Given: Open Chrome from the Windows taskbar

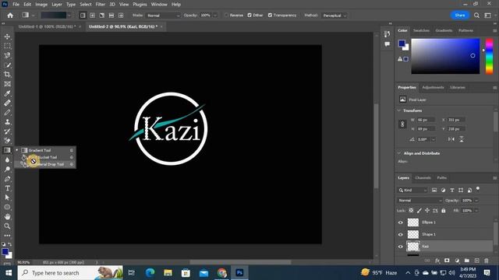Looking at the screenshot, I should point(221,273).
